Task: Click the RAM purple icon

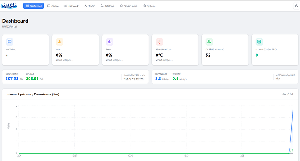Action: click(110, 42)
